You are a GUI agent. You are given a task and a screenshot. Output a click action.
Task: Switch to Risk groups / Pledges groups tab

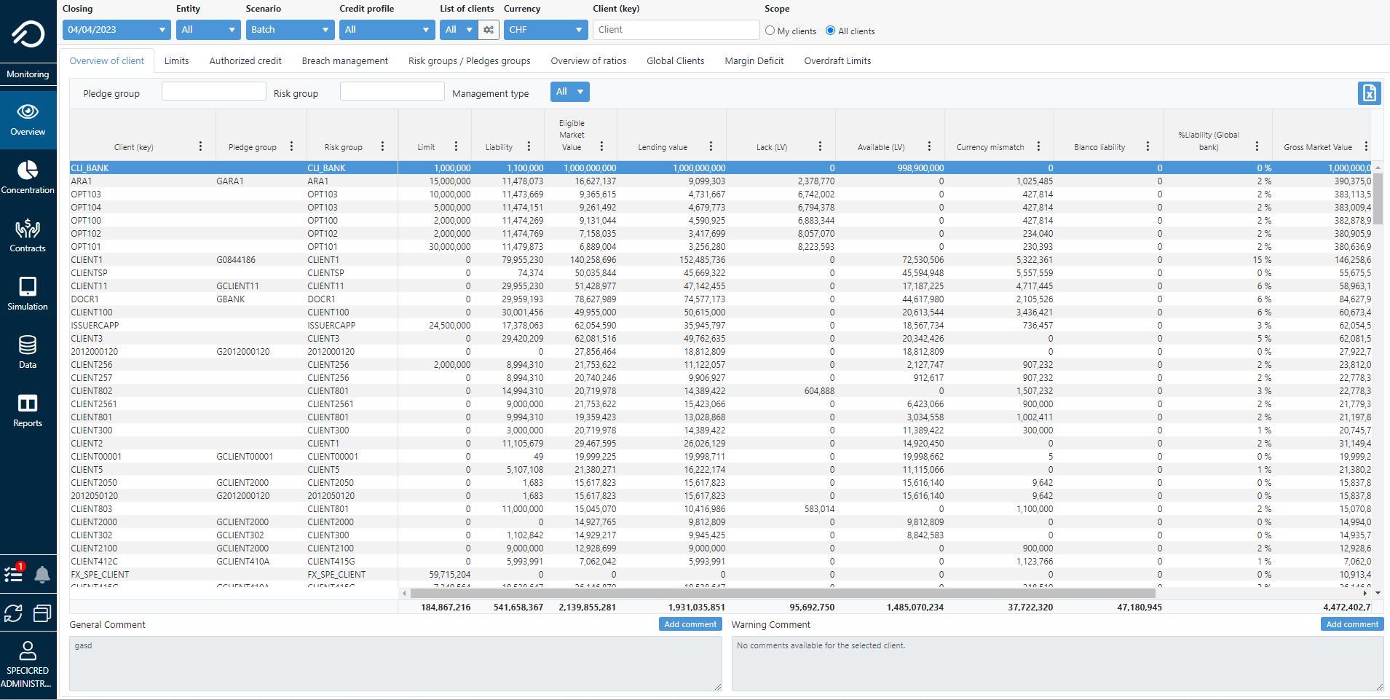[470, 61]
